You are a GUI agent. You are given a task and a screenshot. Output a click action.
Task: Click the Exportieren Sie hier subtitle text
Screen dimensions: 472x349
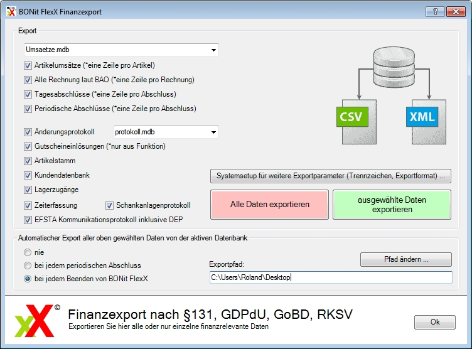tap(169, 326)
